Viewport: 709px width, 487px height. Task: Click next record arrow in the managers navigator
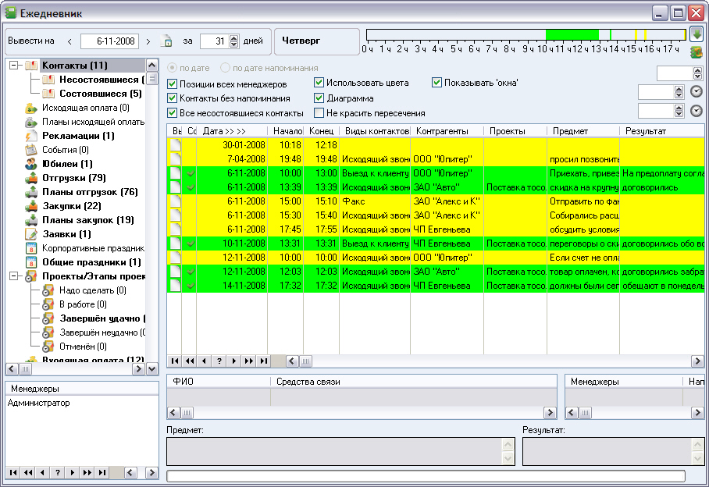[73, 472]
